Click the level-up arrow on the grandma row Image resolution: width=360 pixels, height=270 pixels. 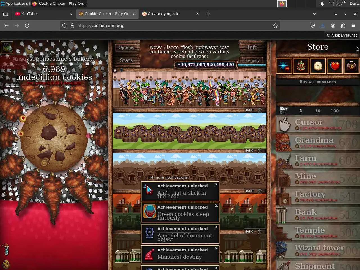260,110
